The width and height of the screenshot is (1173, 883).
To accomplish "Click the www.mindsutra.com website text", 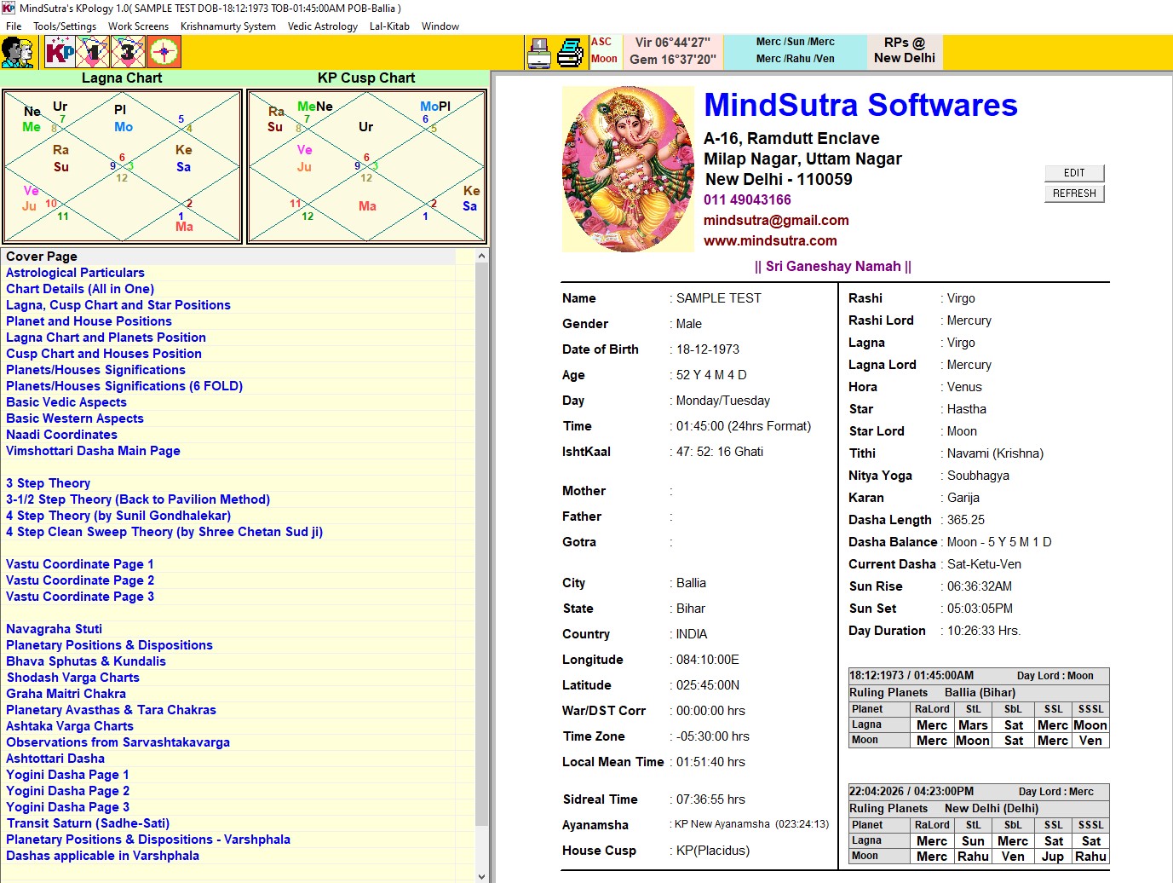I will (770, 241).
